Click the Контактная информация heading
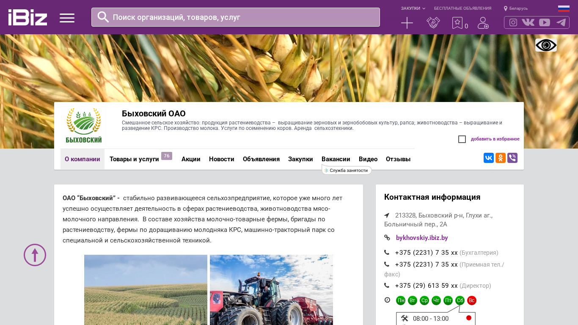Viewport: 578px width, 325px height. (x=432, y=197)
